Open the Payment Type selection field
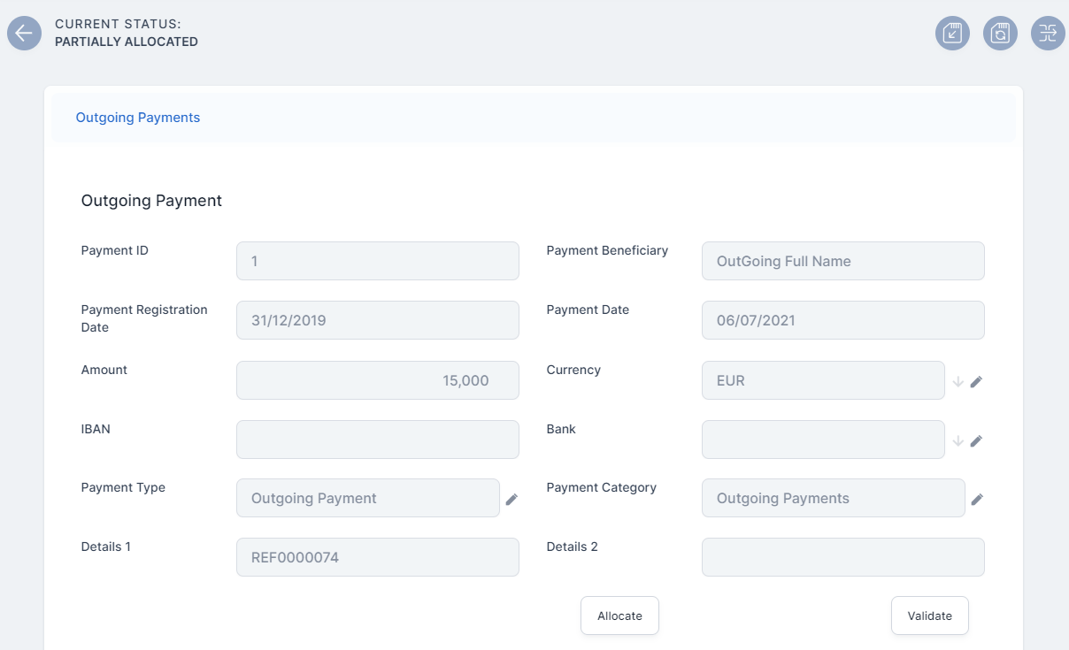The width and height of the screenshot is (1069, 650). 367,498
